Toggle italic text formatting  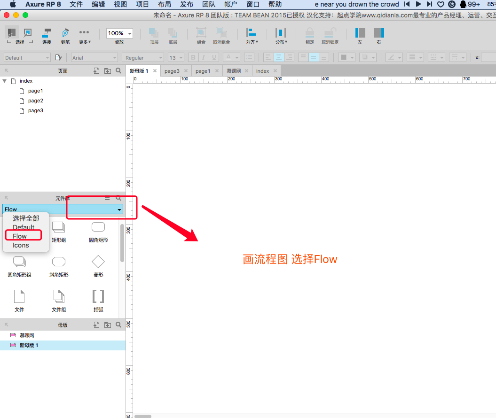click(x=204, y=57)
